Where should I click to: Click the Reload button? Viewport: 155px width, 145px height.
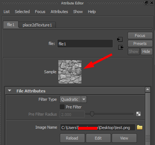point(72,138)
